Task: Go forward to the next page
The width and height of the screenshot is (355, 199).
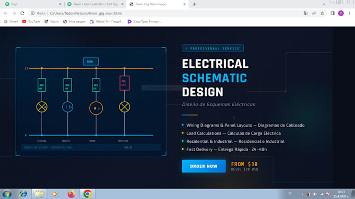Action: click(14, 14)
